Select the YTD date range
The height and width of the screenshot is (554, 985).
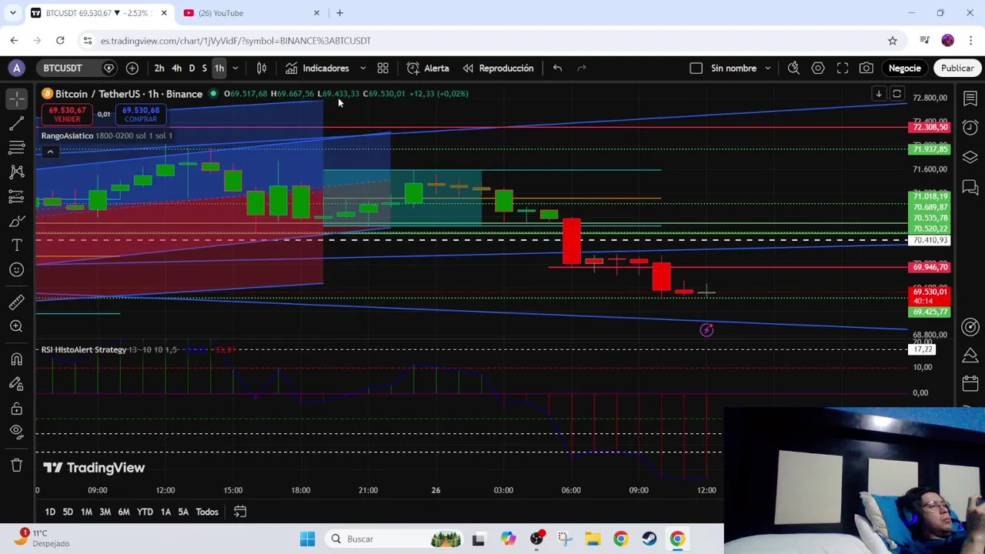145,512
